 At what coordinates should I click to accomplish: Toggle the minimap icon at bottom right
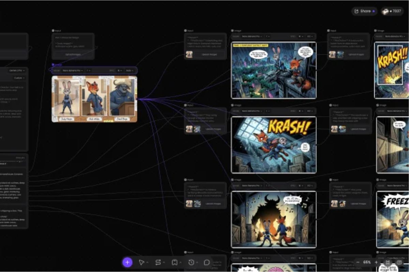point(399,262)
